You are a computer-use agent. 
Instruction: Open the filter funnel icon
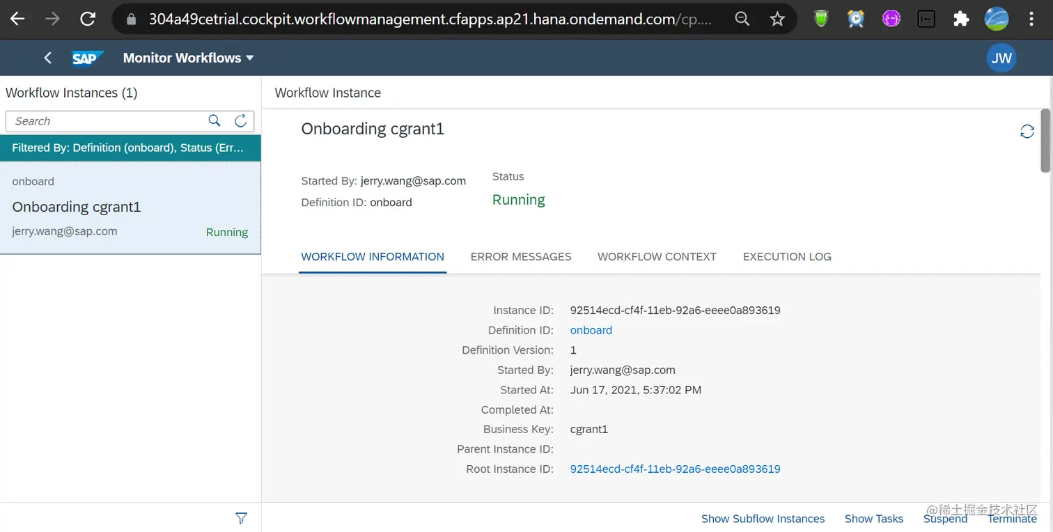click(241, 518)
